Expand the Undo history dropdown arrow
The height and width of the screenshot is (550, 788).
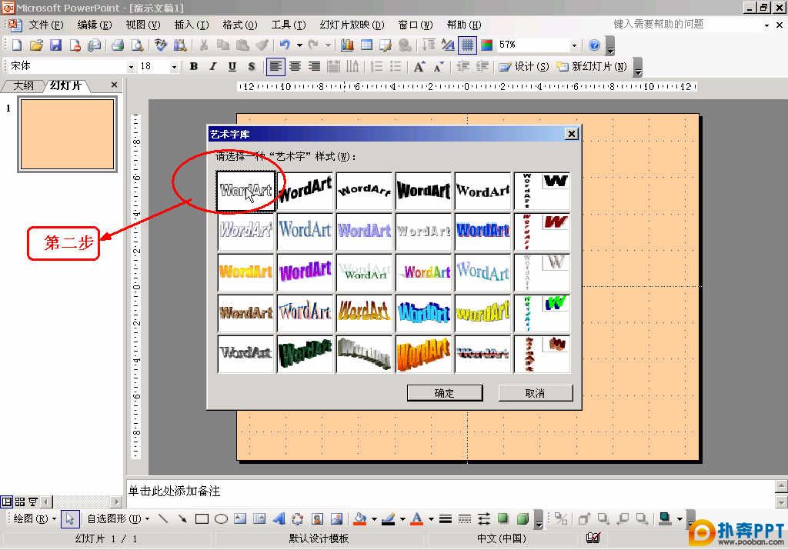click(x=299, y=45)
